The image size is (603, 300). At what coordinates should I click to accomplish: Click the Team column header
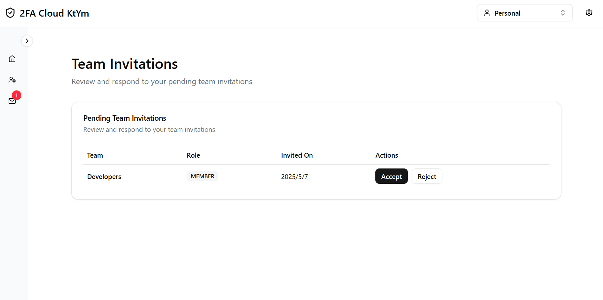click(x=95, y=155)
